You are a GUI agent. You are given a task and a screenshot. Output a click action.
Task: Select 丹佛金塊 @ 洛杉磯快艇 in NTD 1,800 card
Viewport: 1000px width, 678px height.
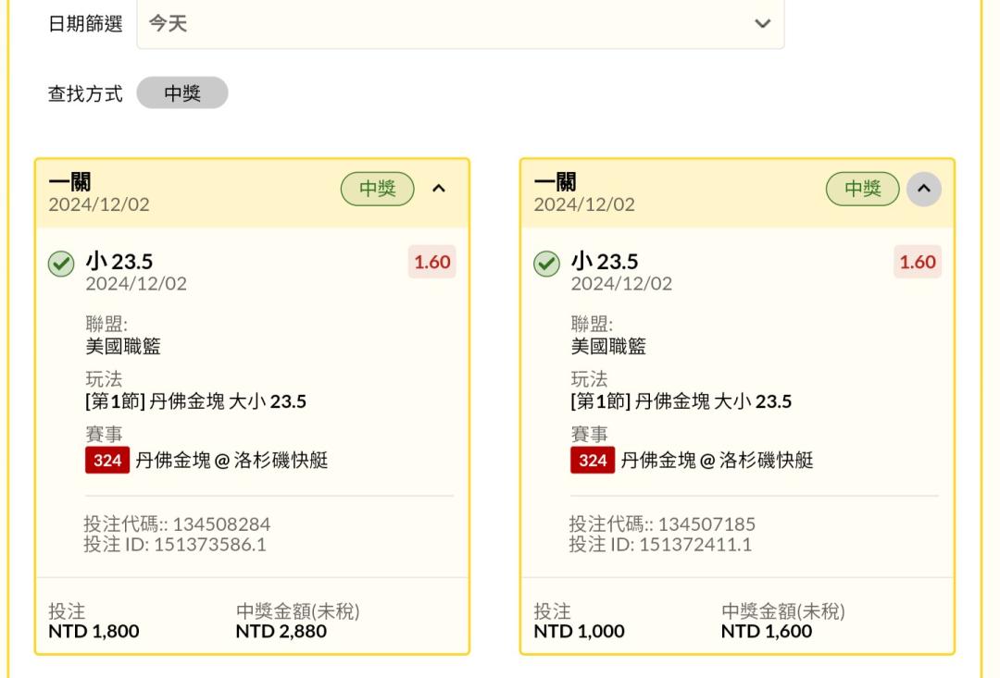pyautogui.click(x=231, y=460)
